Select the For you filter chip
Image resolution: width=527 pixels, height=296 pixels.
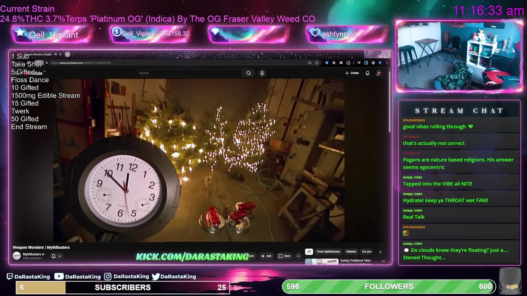coord(366,252)
